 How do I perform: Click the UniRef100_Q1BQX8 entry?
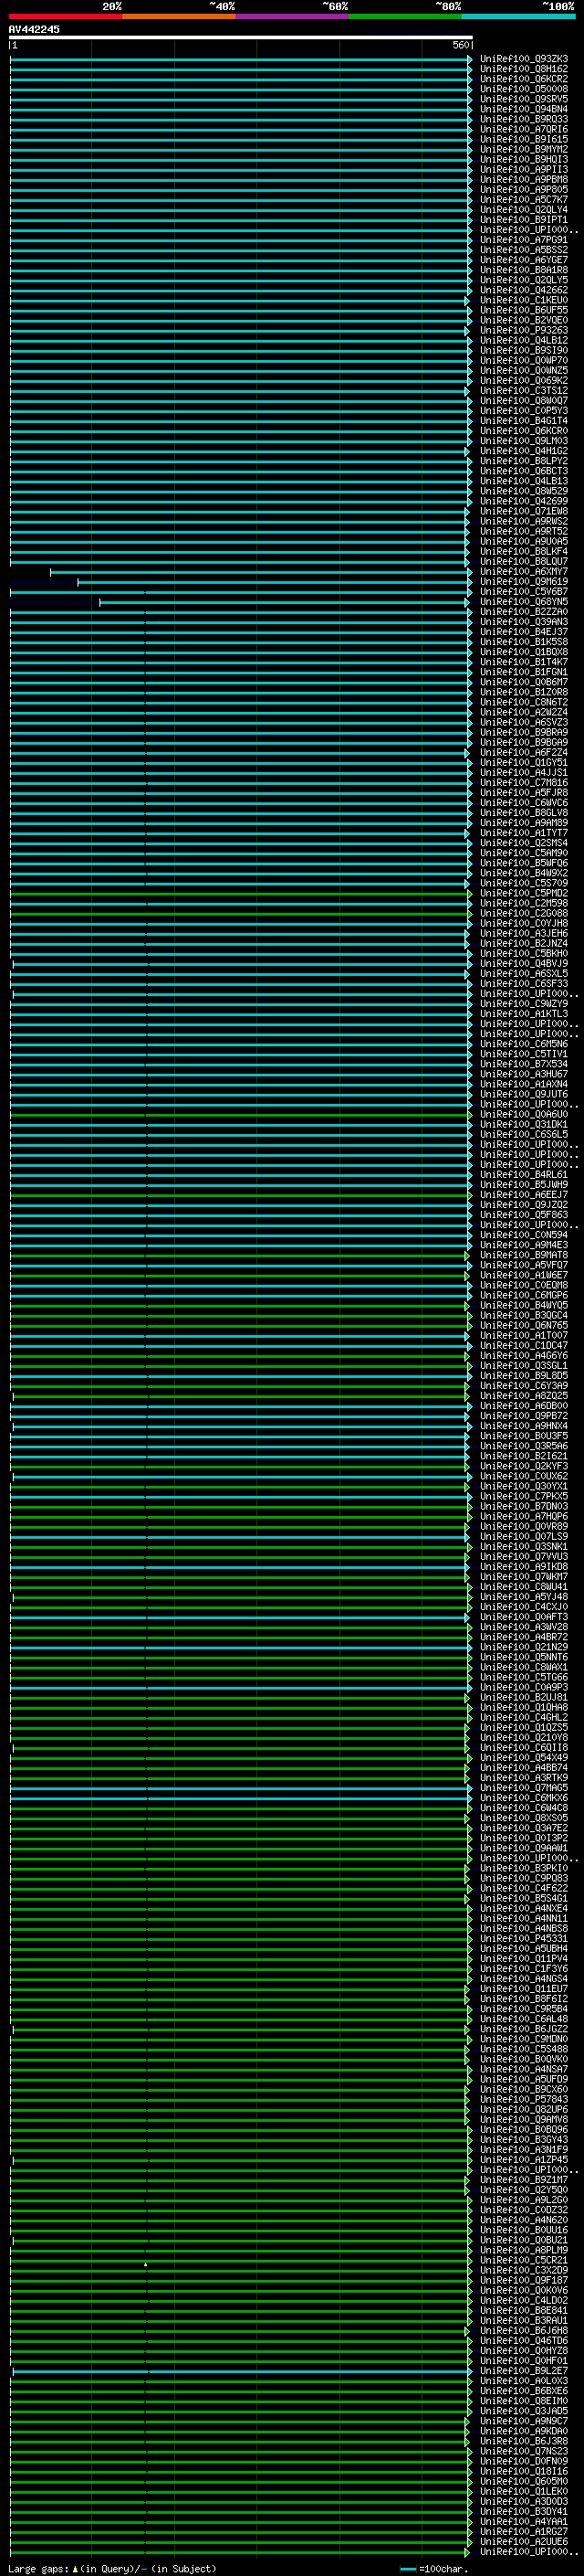(x=524, y=652)
